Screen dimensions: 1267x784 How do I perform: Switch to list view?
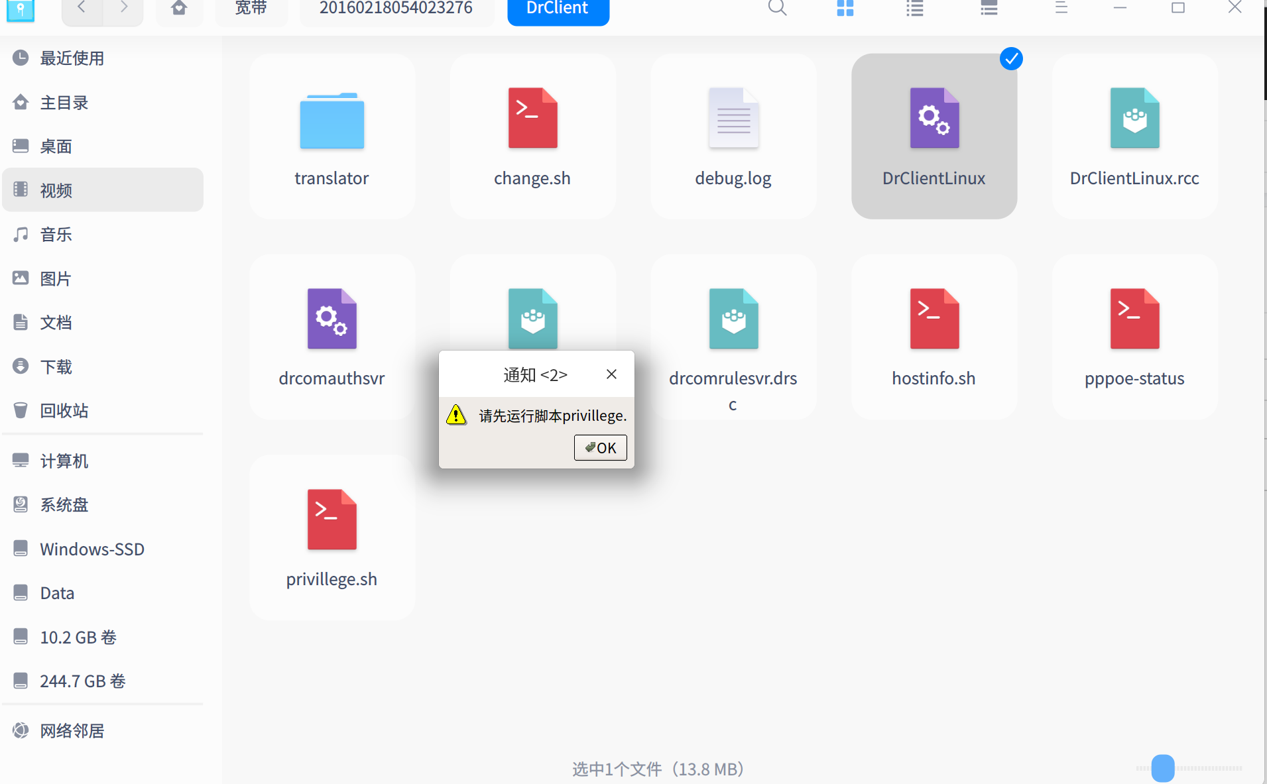[x=916, y=8]
